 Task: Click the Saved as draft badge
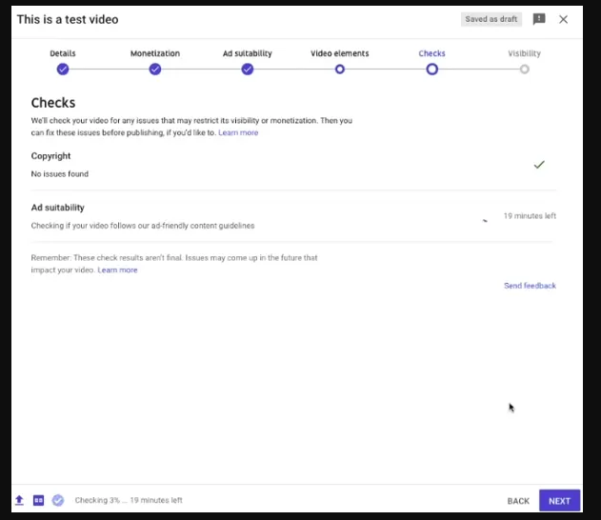[x=491, y=19]
